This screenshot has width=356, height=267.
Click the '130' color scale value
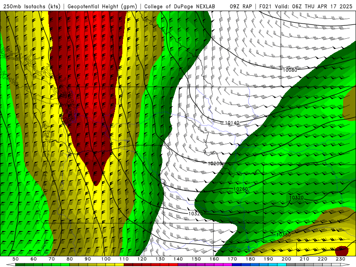[x=160, y=259]
